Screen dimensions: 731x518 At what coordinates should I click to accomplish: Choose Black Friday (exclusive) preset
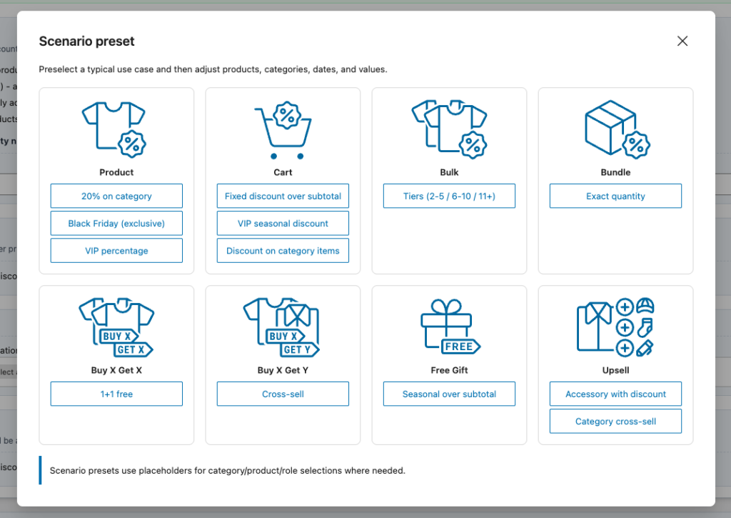click(116, 224)
